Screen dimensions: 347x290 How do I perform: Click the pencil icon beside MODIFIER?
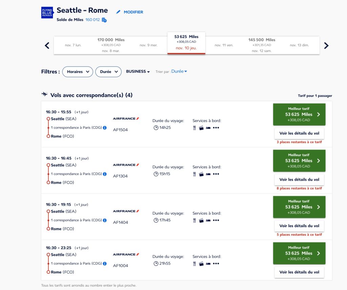(x=119, y=12)
